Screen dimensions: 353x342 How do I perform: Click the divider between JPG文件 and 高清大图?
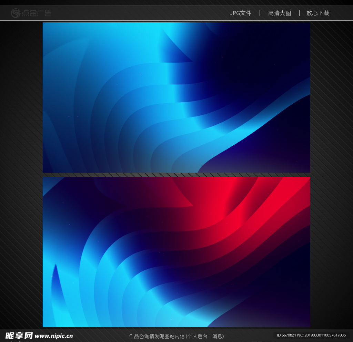coord(260,13)
